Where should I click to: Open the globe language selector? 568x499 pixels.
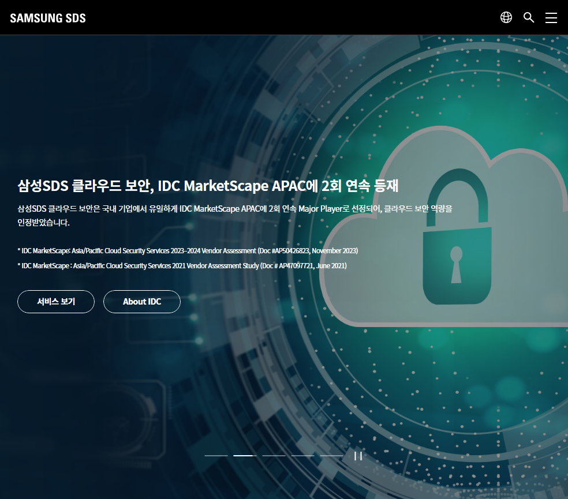(506, 17)
